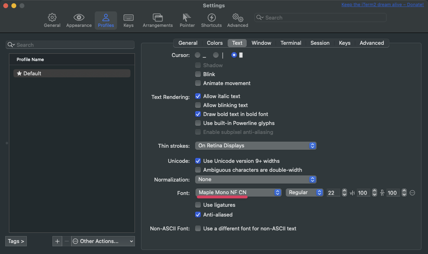Enable Animate movement checkbox
Screen dimensions: 428x254
198,83
